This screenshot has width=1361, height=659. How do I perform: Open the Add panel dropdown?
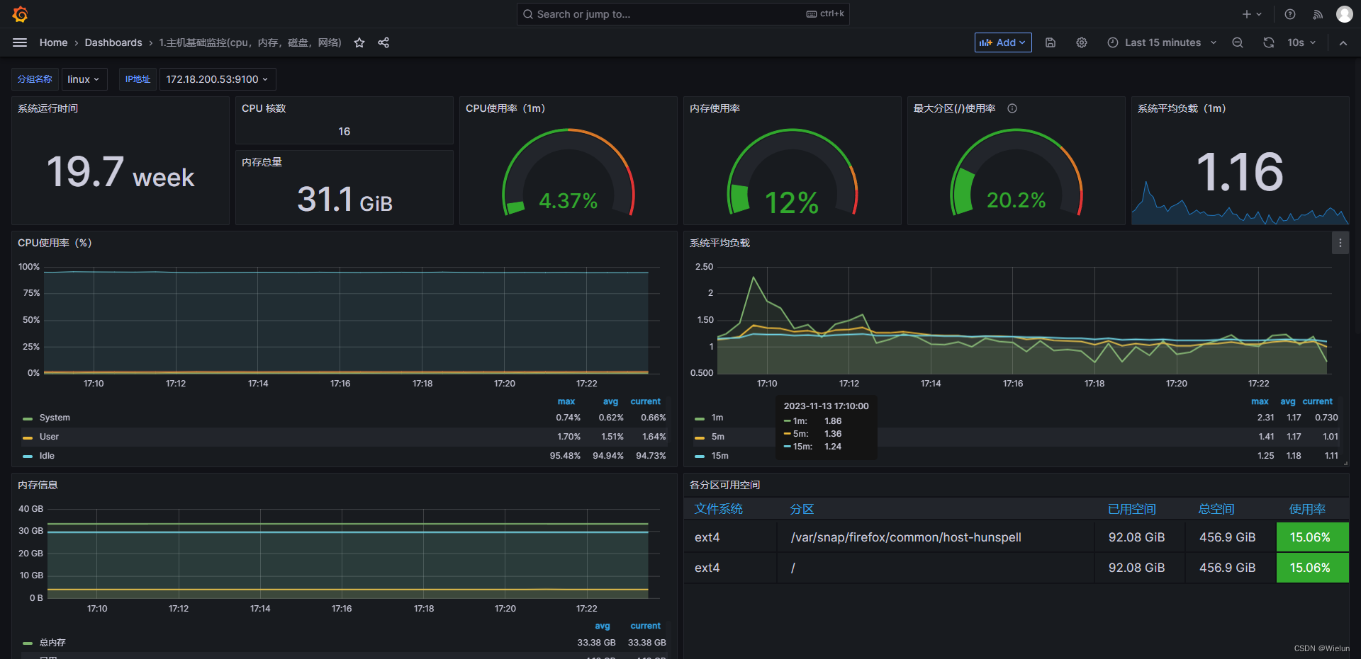coord(1003,42)
